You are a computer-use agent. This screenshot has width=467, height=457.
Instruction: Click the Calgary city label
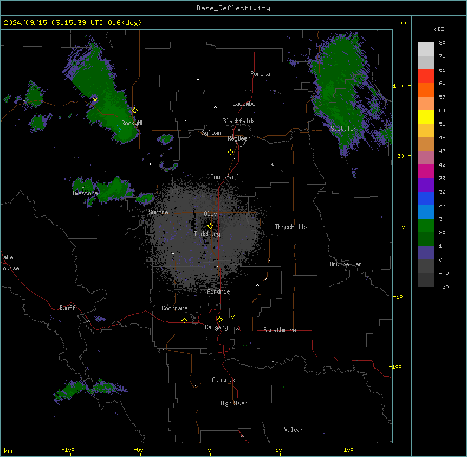click(x=216, y=327)
